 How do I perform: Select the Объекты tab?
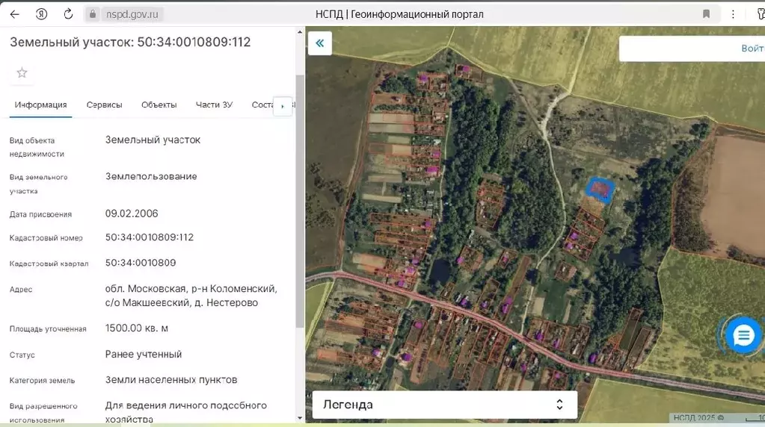[159, 105]
